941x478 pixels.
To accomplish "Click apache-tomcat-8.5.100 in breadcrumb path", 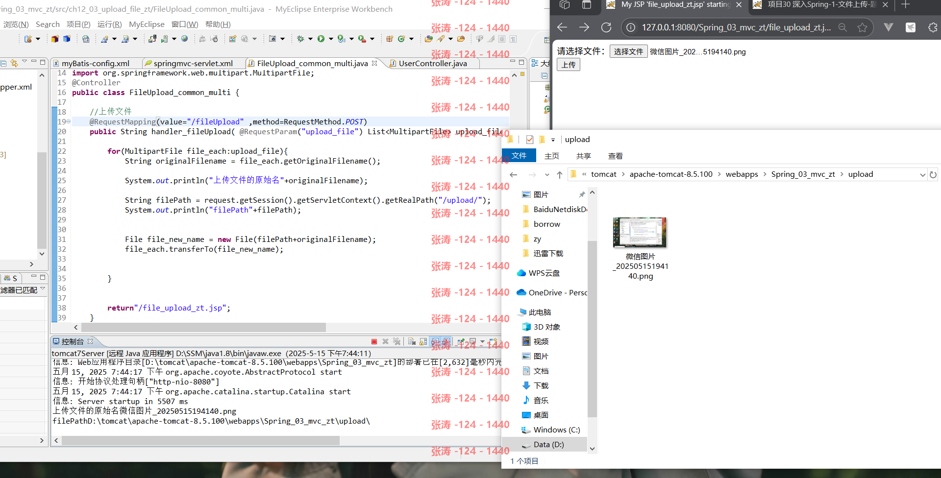I will (x=671, y=174).
